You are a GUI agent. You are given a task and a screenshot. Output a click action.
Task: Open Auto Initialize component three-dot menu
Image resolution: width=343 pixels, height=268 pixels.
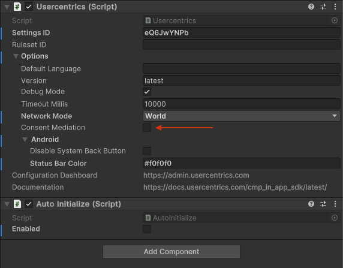[335, 204]
